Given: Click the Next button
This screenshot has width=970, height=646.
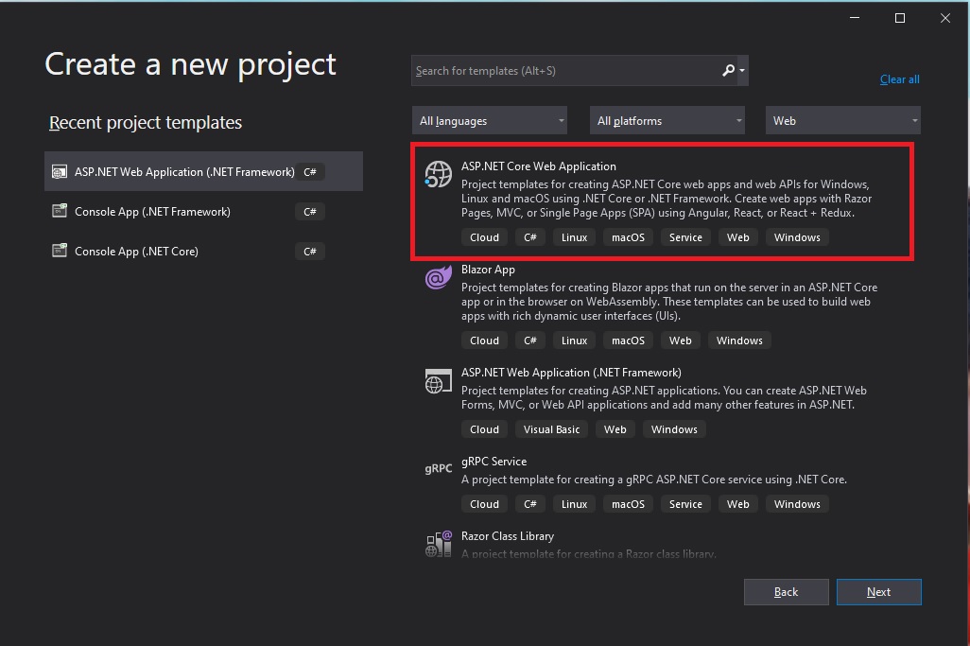Looking at the screenshot, I should pyautogui.click(x=878, y=592).
